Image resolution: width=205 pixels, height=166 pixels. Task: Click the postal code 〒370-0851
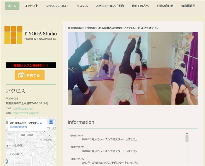(x=13, y=99)
